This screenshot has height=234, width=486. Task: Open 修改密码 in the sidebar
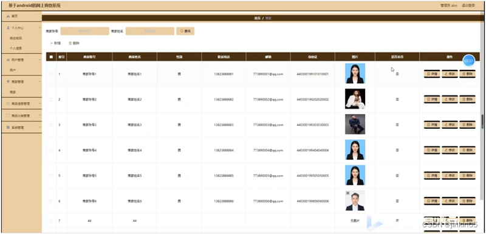point(16,38)
